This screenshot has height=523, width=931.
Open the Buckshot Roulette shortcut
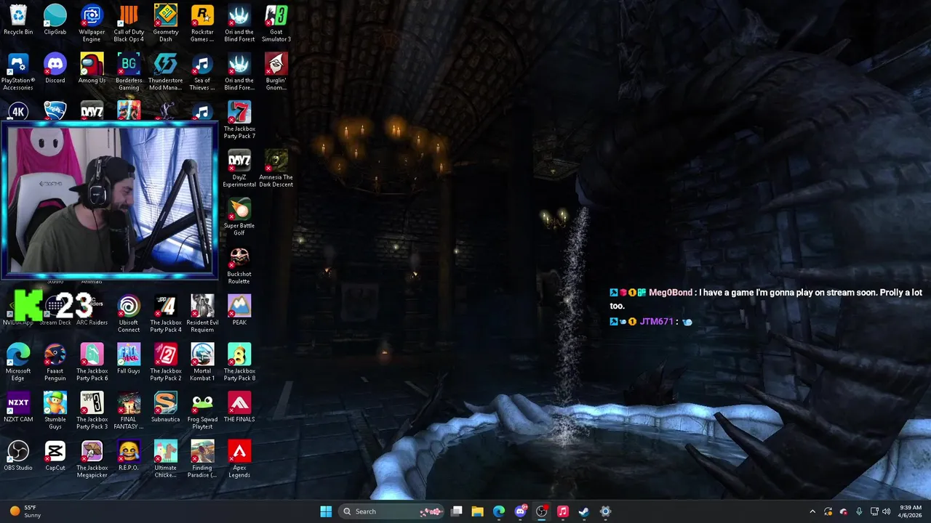coord(239,266)
